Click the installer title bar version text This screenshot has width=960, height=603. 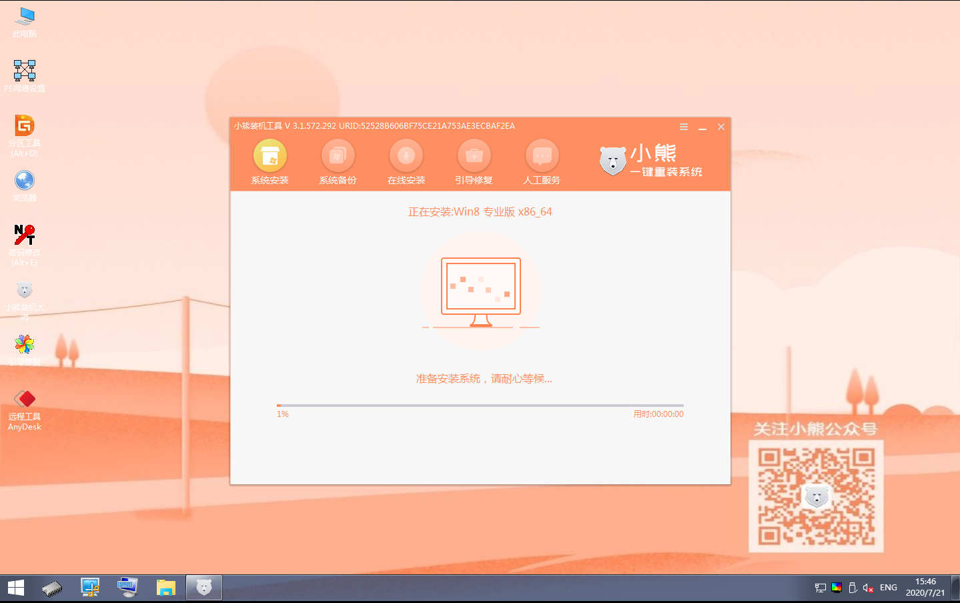click(x=374, y=126)
